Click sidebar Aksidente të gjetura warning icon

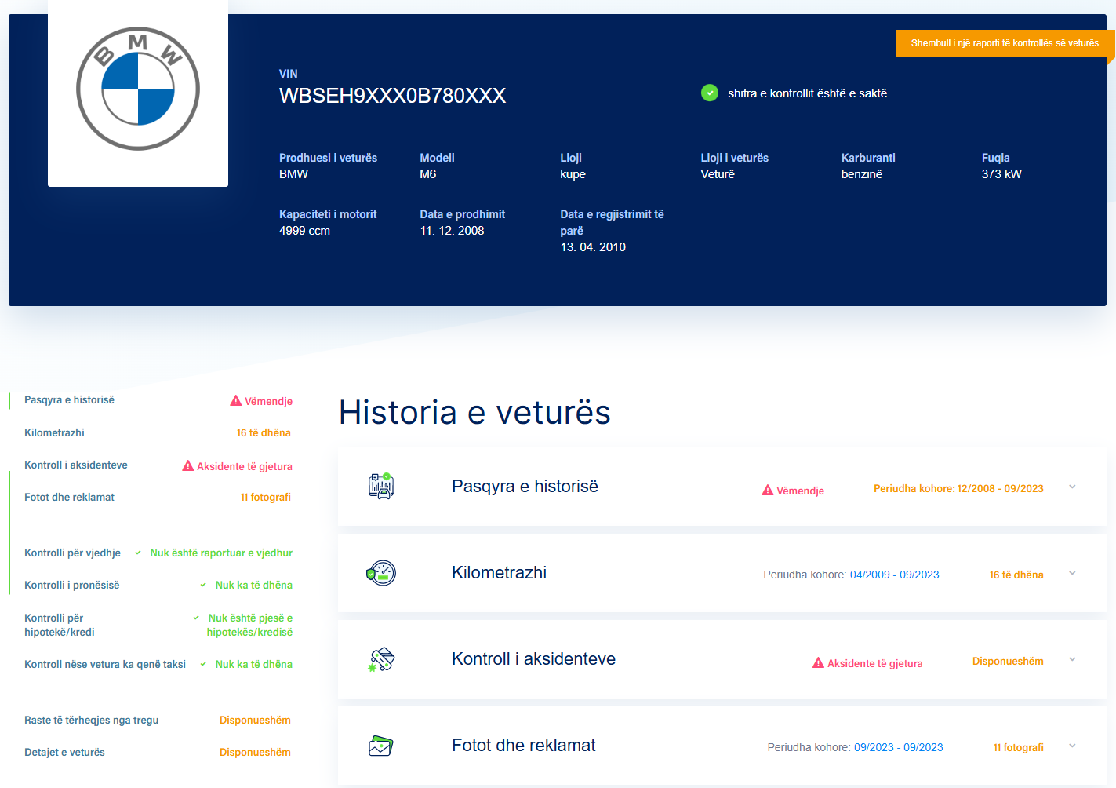187,466
